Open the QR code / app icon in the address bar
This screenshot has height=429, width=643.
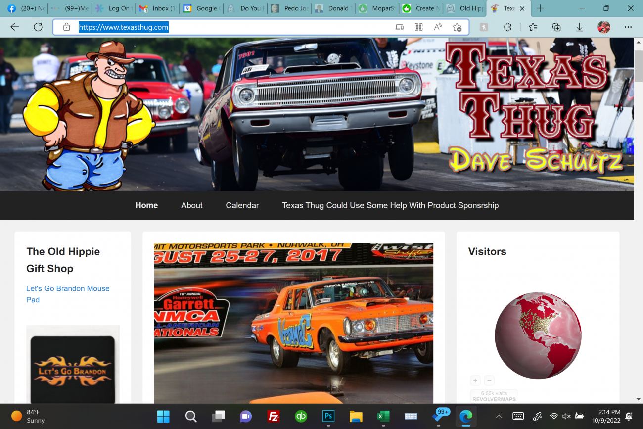(419, 27)
